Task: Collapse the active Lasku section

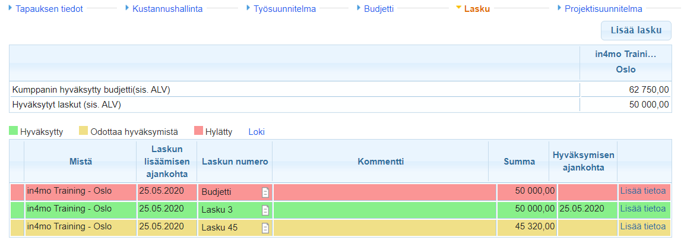Action: click(477, 9)
